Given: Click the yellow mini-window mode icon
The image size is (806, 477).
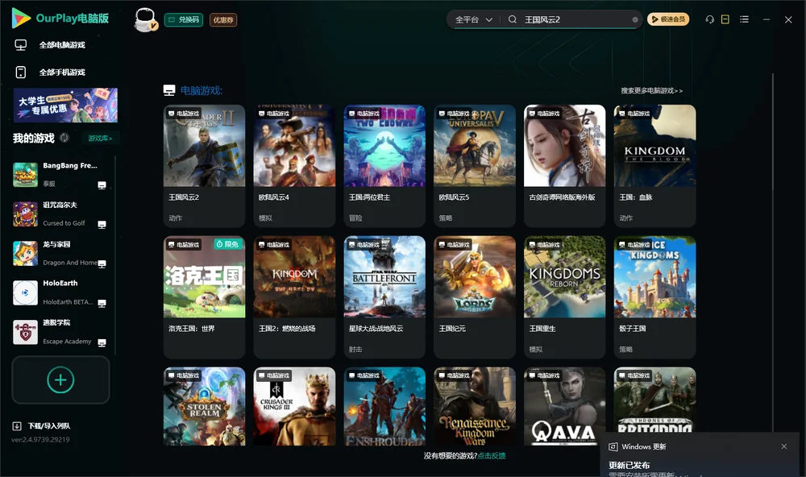Looking at the screenshot, I should pyautogui.click(x=725, y=19).
